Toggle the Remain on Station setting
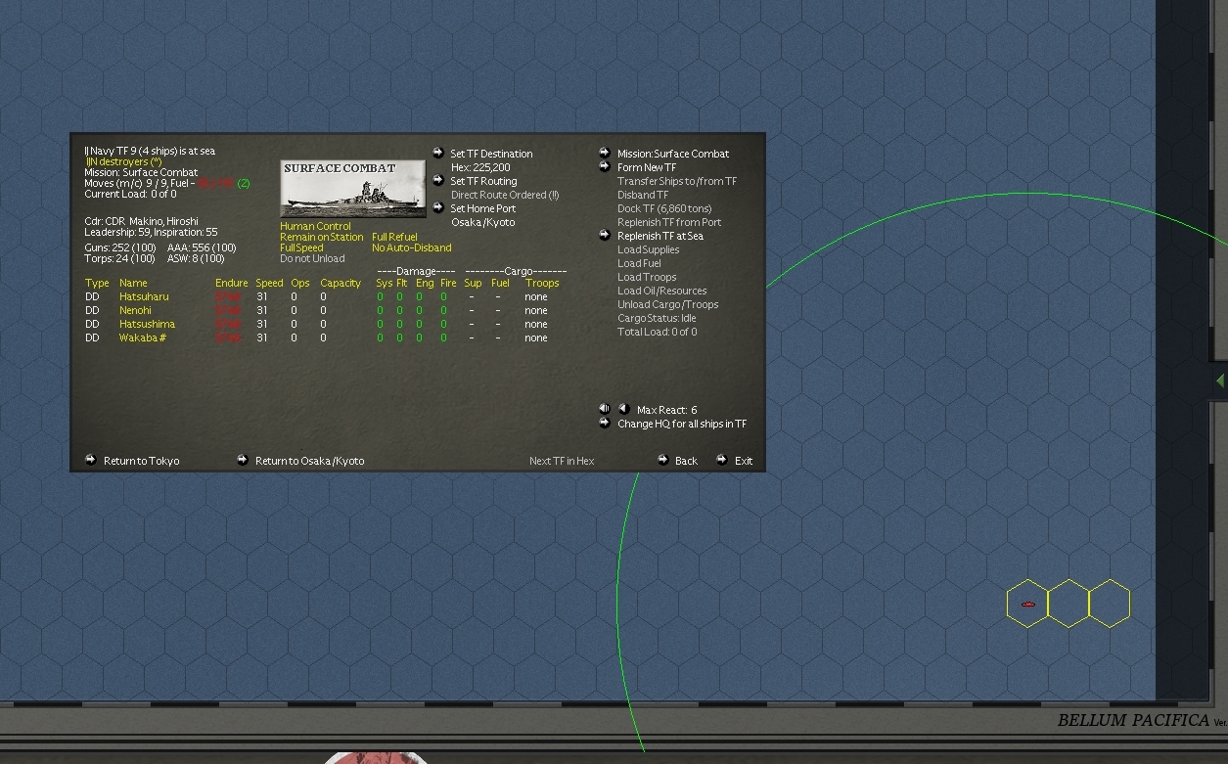 click(321, 237)
